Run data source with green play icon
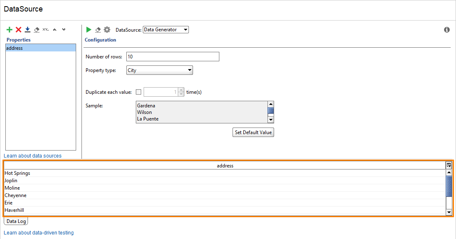The width and height of the screenshot is (456, 239). point(89,30)
